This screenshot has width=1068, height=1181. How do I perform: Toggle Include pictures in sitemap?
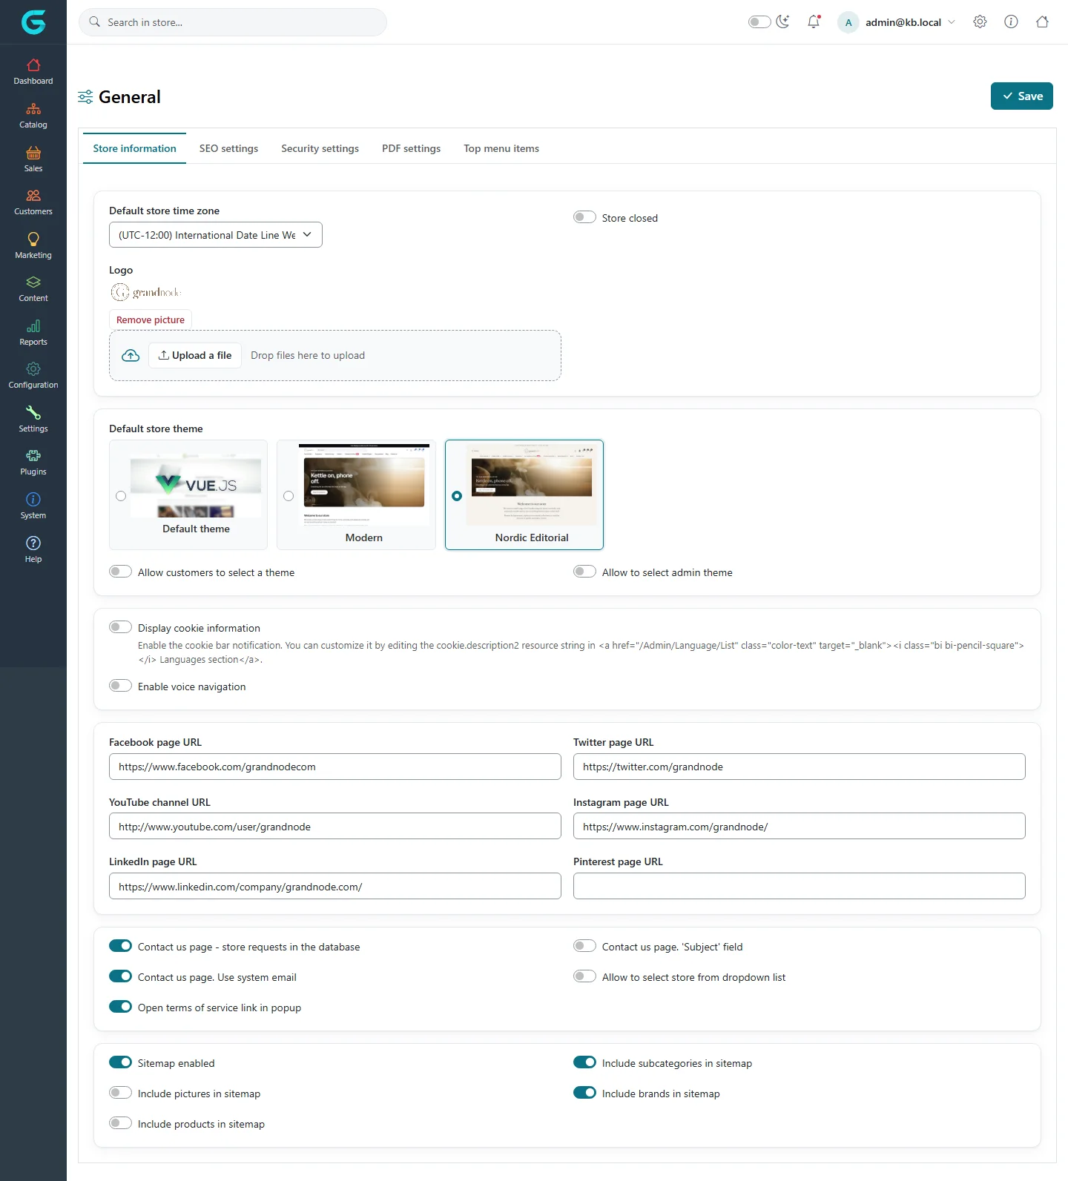click(120, 1093)
